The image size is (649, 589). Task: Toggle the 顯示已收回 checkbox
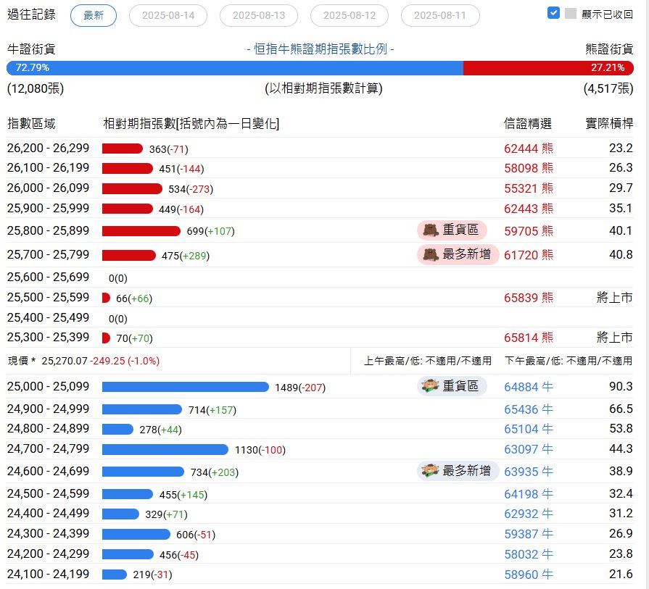click(x=553, y=13)
